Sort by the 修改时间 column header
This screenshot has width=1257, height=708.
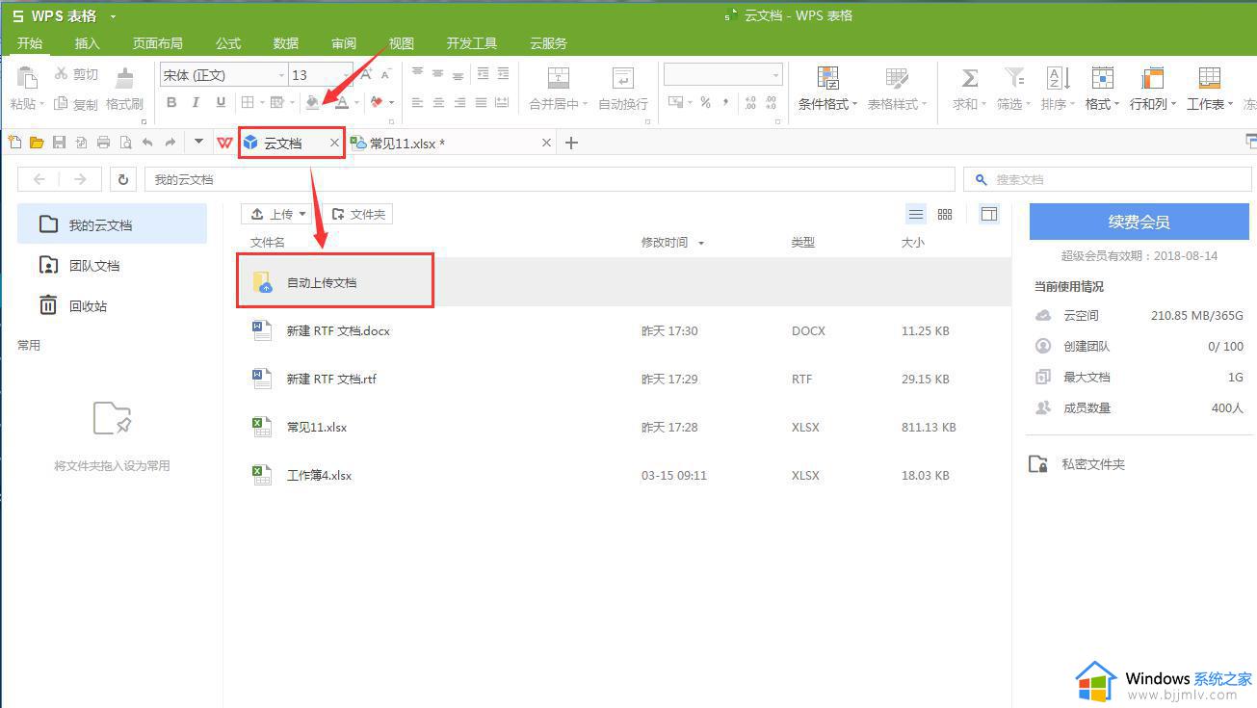pyautogui.click(x=672, y=243)
